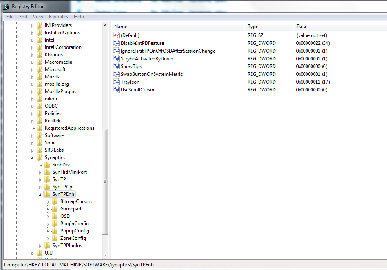Click the ScrybeActivatedByDriver DWORD icon
Image resolution: width=387 pixels, height=270 pixels.
click(x=117, y=58)
